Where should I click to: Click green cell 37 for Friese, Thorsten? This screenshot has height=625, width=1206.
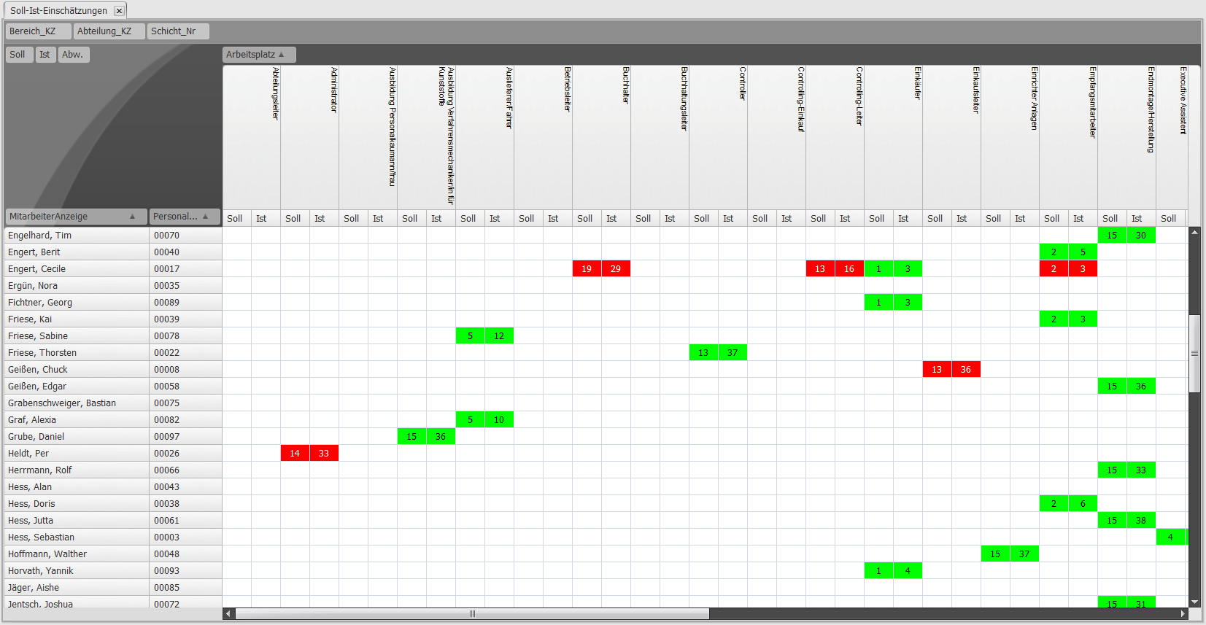(x=733, y=353)
